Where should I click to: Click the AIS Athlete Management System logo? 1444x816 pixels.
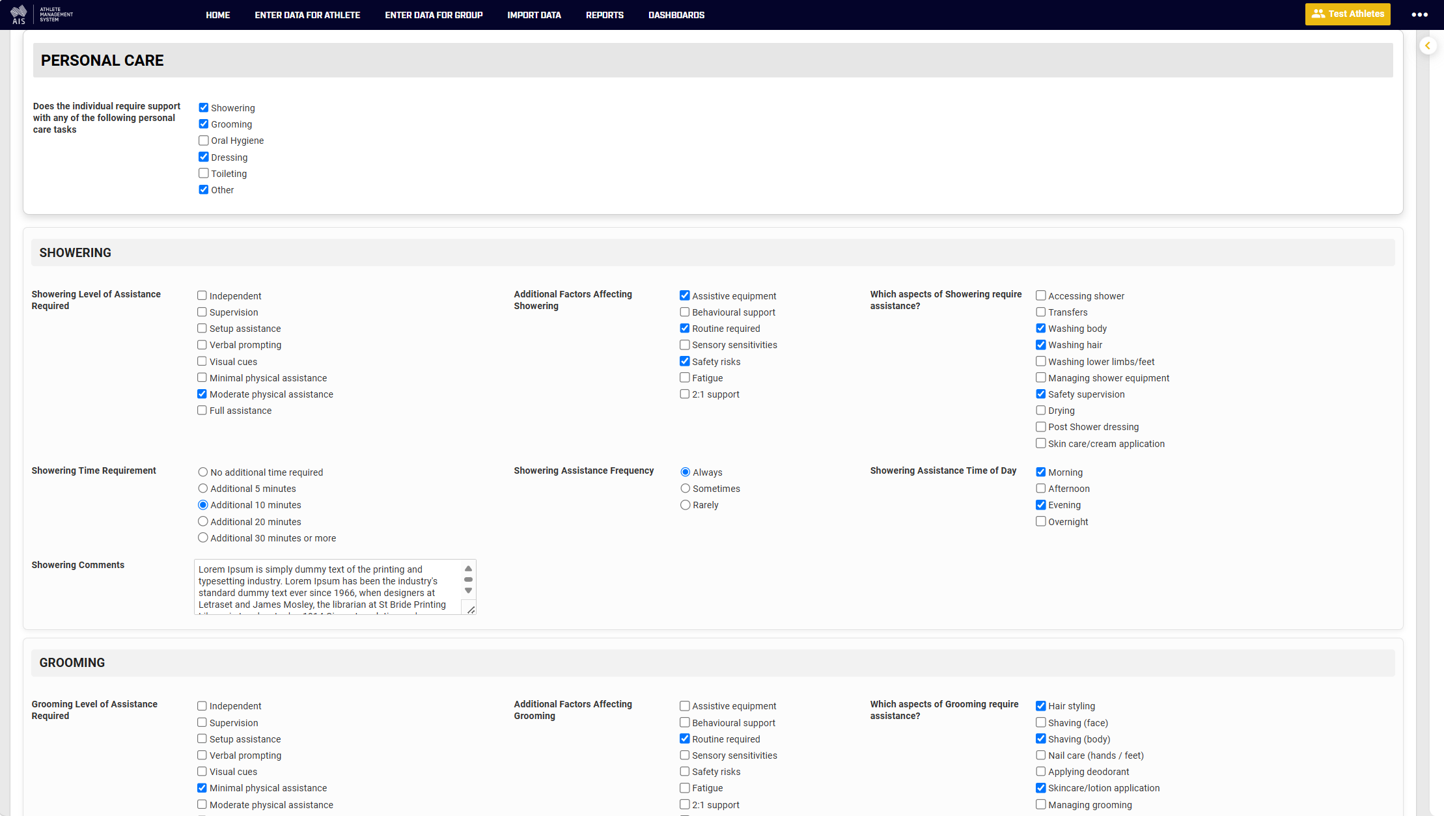tap(42, 14)
